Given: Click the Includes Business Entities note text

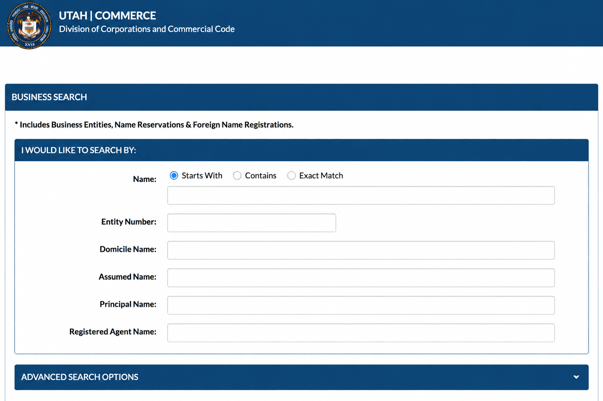Looking at the screenshot, I should [x=154, y=125].
